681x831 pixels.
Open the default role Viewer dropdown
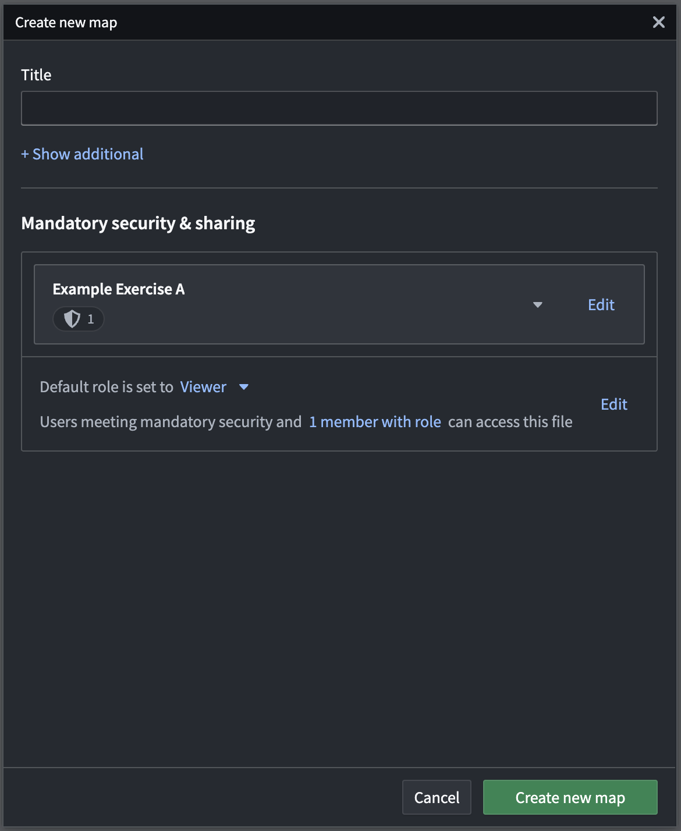(244, 387)
